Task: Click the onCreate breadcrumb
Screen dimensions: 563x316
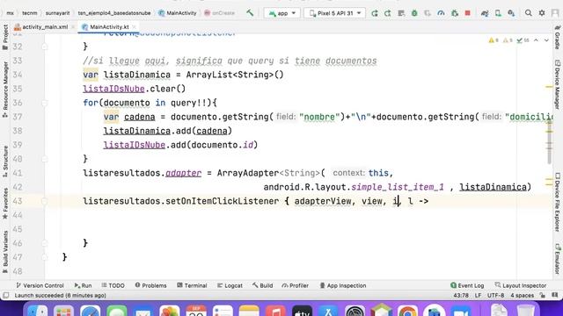Action: click(x=219, y=13)
